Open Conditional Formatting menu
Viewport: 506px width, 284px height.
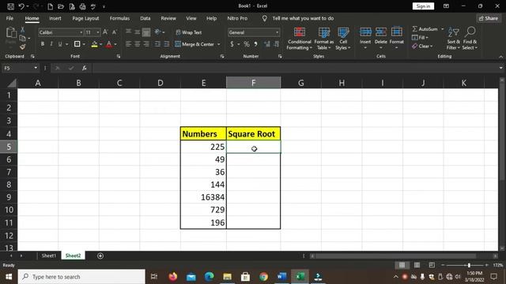point(300,39)
